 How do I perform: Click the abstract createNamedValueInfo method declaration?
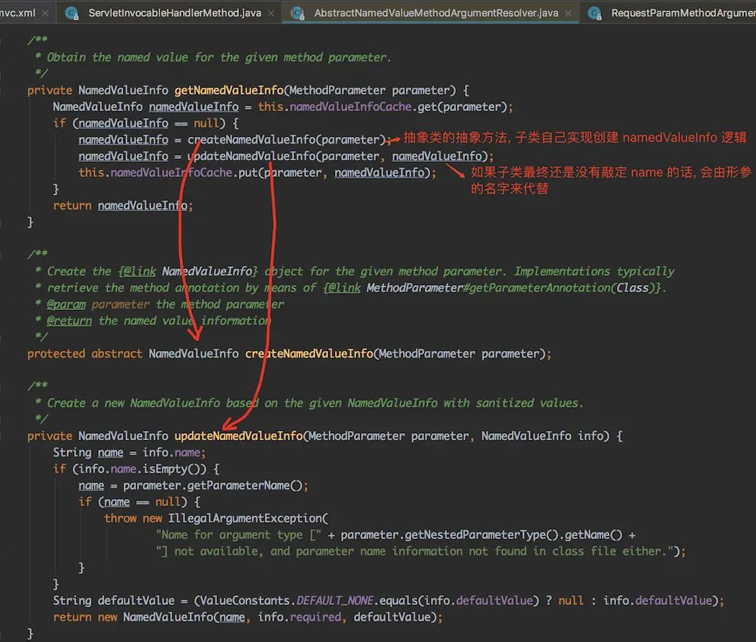coord(308,353)
